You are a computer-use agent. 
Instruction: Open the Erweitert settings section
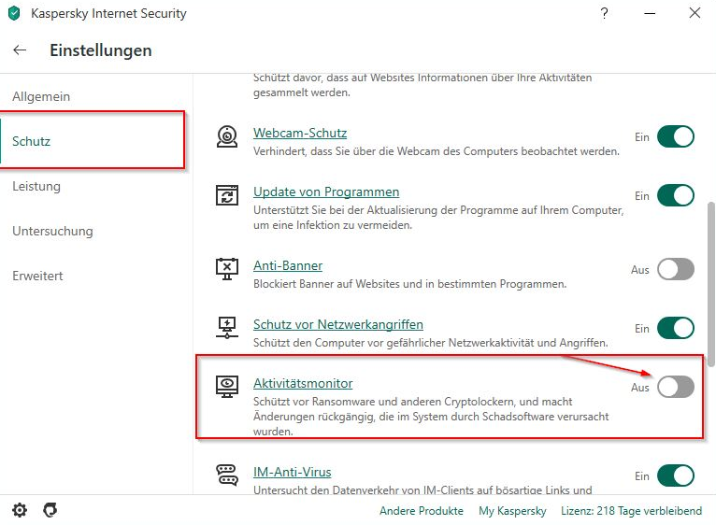click(x=37, y=276)
